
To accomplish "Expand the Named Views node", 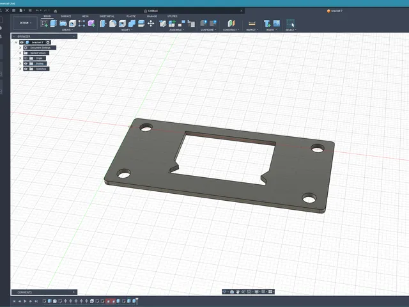I will (x=20, y=53).
